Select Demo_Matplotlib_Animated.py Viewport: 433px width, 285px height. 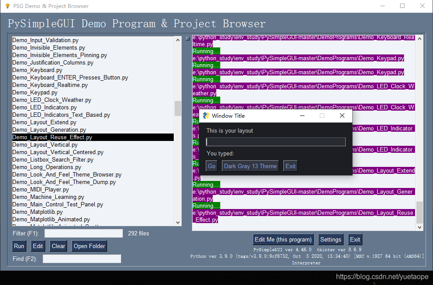point(93,219)
